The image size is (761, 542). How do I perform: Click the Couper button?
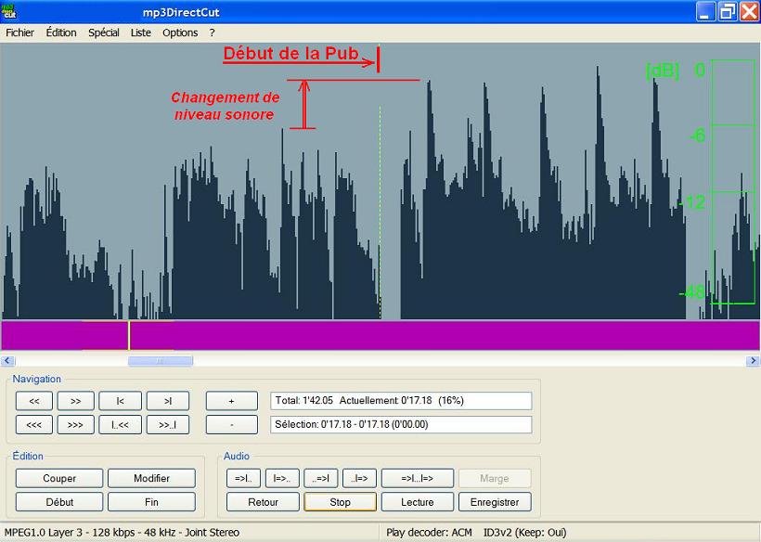[59, 478]
